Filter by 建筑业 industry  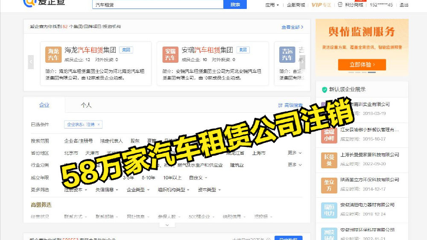(x=237, y=165)
